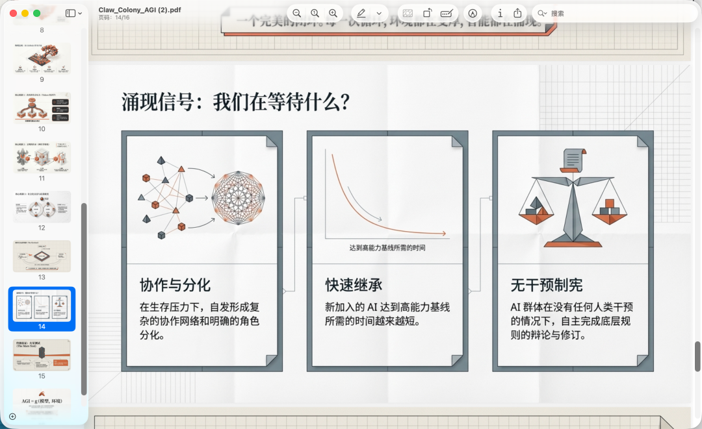The image size is (702, 429).
Task: Click the magnifier icon in search field
Action: (x=541, y=14)
